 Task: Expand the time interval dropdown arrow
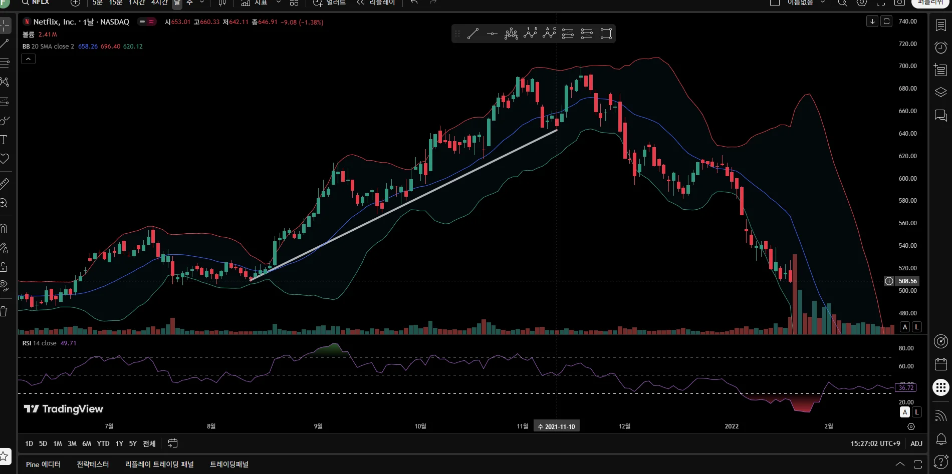pos(202,3)
